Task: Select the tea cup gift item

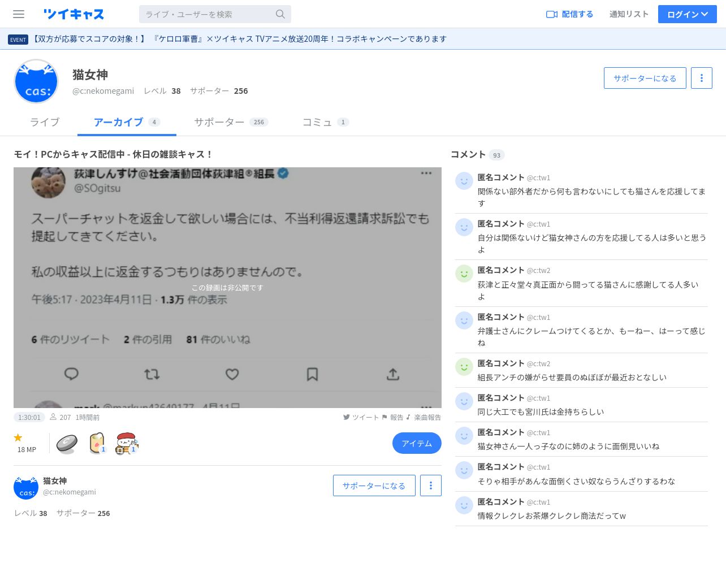Action: pos(97,444)
